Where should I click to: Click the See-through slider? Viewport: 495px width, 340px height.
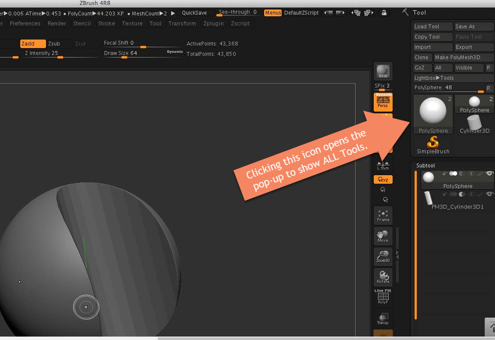[238, 12]
